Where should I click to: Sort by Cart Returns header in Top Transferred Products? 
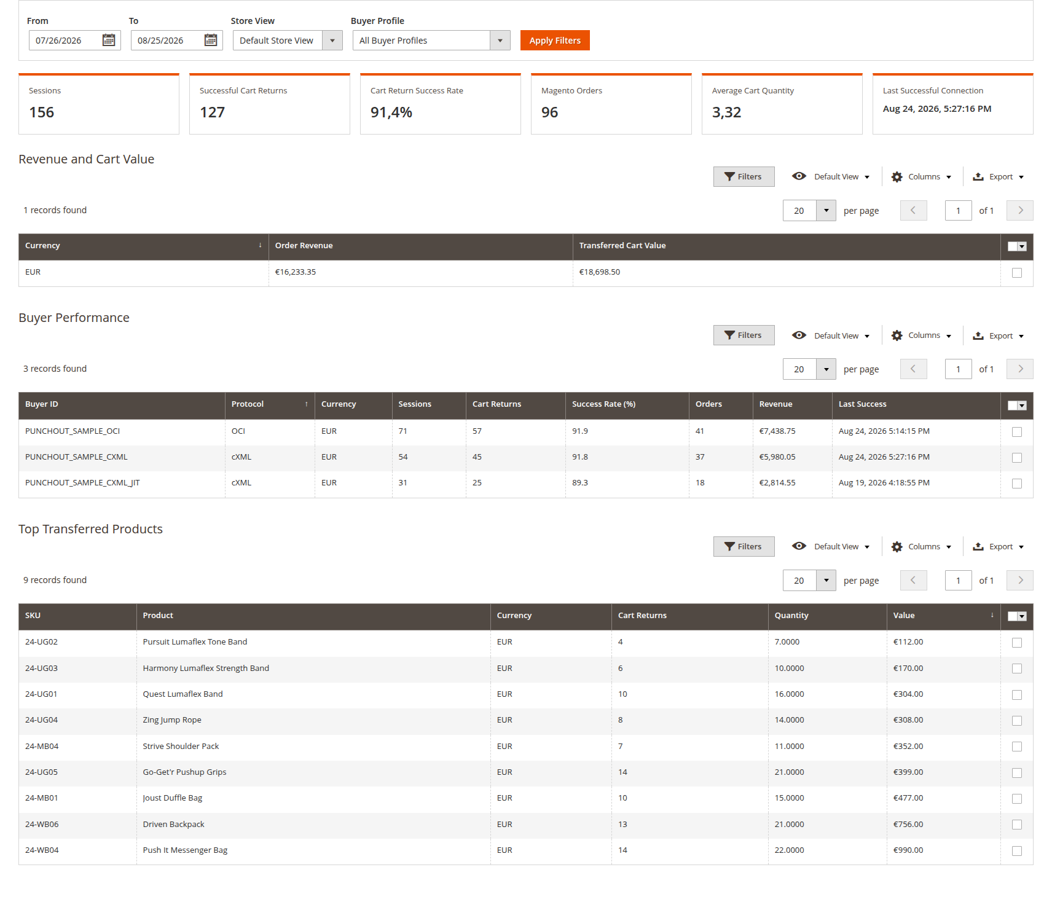pyautogui.click(x=689, y=616)
